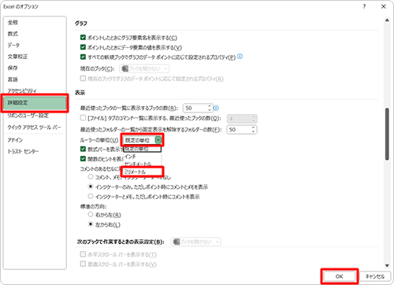The image size is (394, 285).
Task: Choose インチ from ruler unit list
Action: (142, 157)
